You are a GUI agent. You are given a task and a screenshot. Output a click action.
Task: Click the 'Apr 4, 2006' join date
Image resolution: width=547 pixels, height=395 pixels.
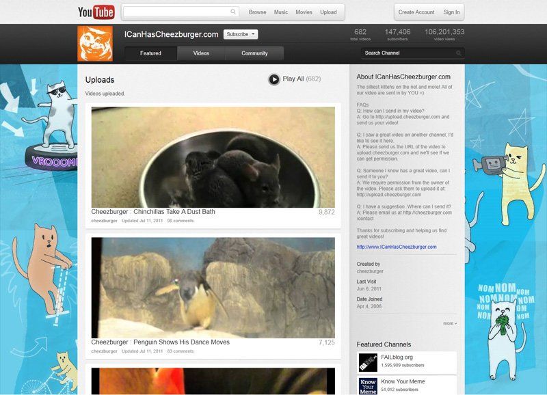tap(369, 306)
